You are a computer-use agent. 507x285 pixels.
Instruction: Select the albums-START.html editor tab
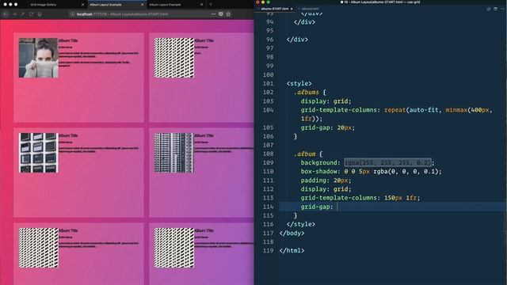(275, 9)
